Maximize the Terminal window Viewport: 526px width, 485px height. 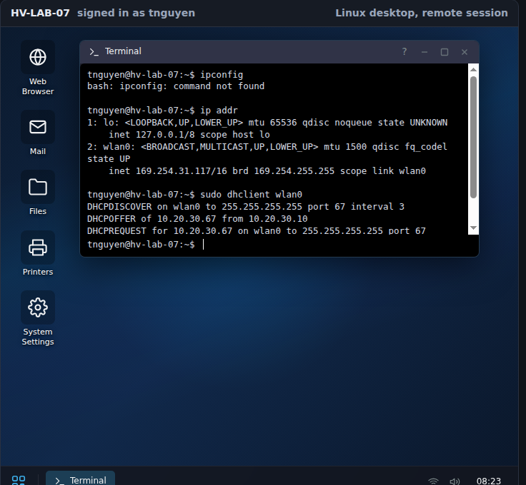point(445,52)
